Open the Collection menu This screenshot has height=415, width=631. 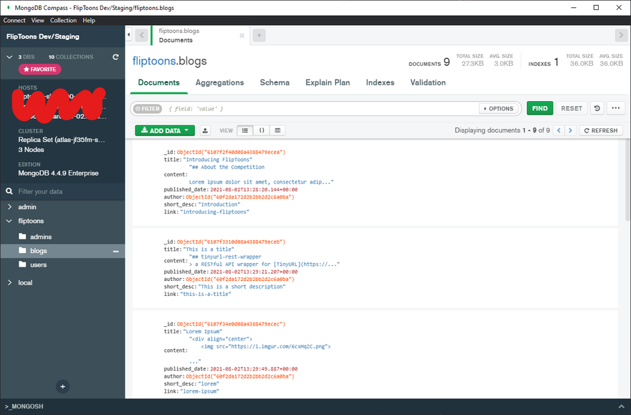(63, 21)
